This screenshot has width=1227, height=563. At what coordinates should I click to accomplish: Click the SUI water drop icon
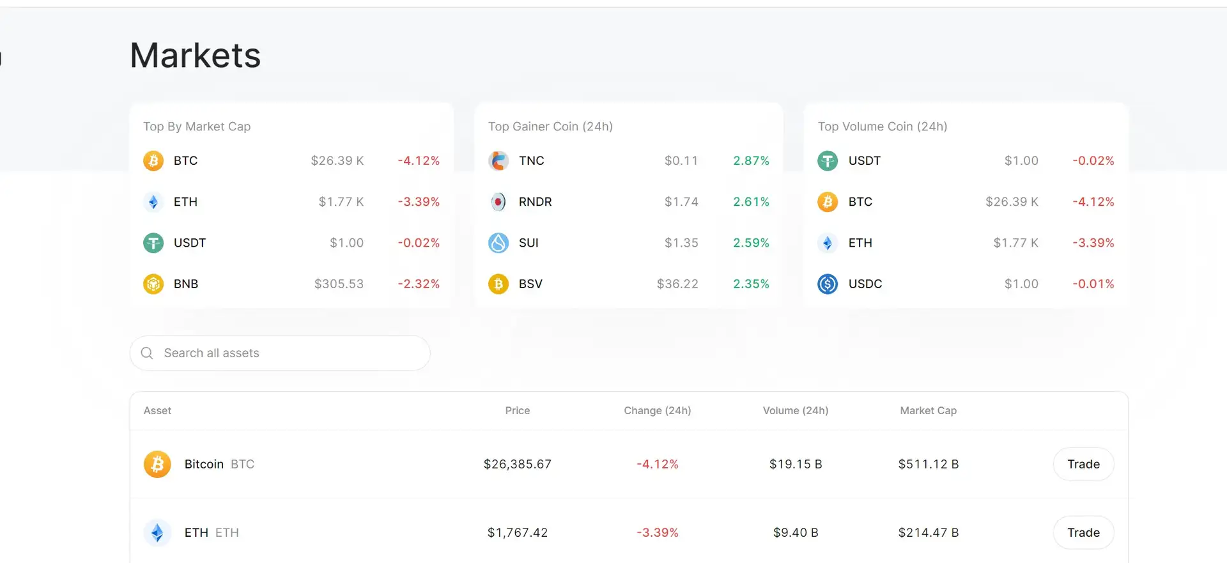click(498, 243)
